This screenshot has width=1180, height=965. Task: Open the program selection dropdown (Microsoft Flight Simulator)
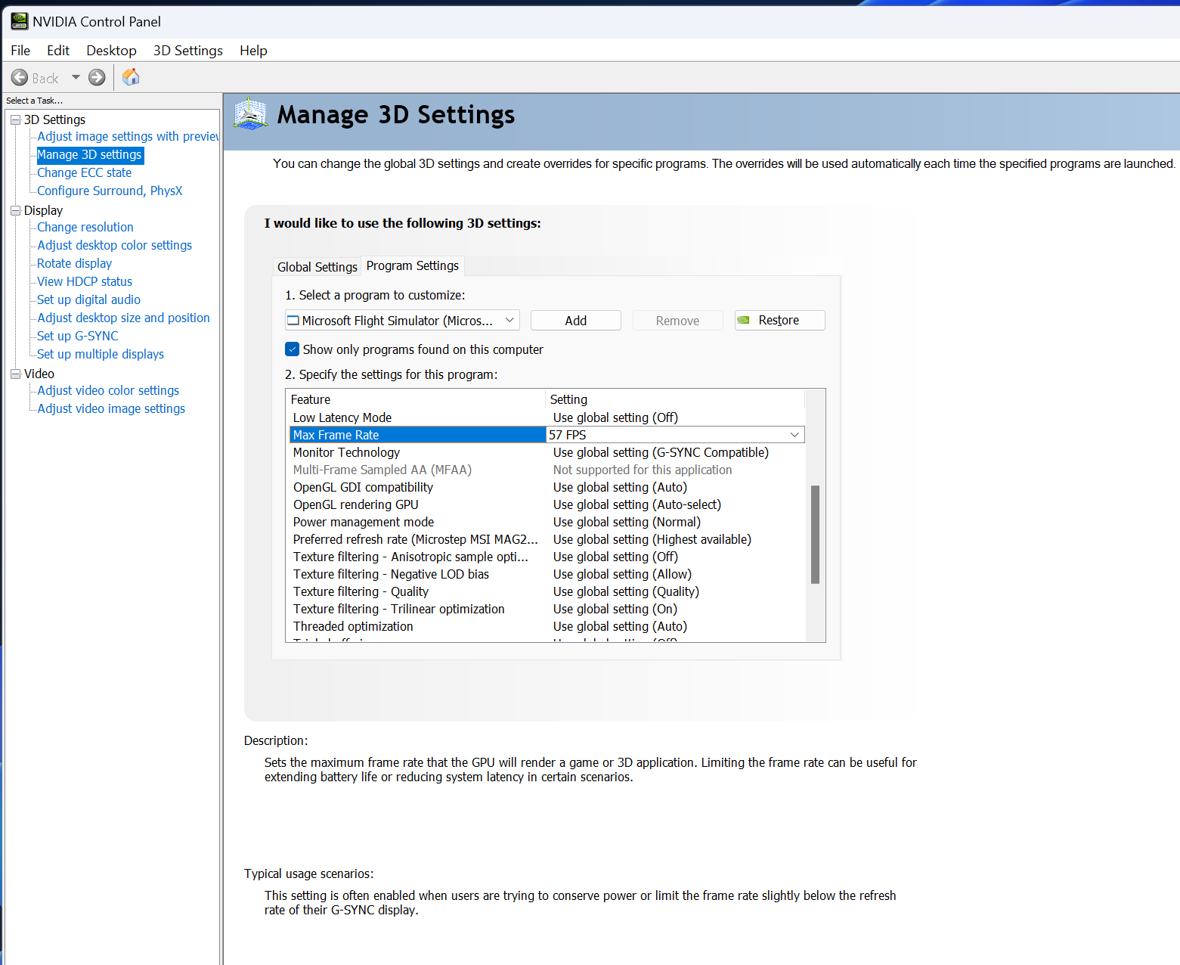tap(402, 321)
